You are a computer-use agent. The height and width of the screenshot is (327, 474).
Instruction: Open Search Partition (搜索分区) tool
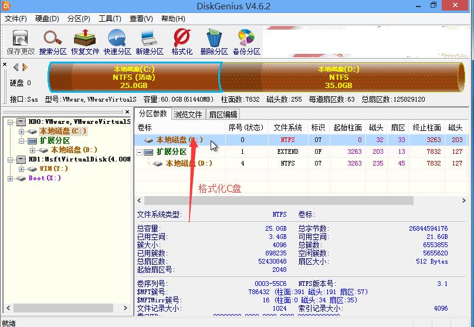point(53,42)
